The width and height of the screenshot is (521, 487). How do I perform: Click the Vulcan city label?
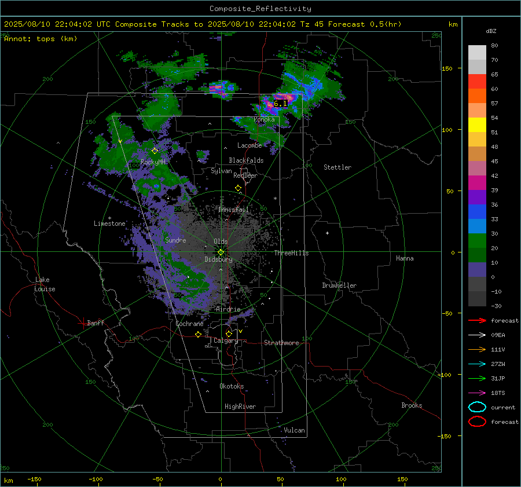pyautogui.click(x=295, y=430)
